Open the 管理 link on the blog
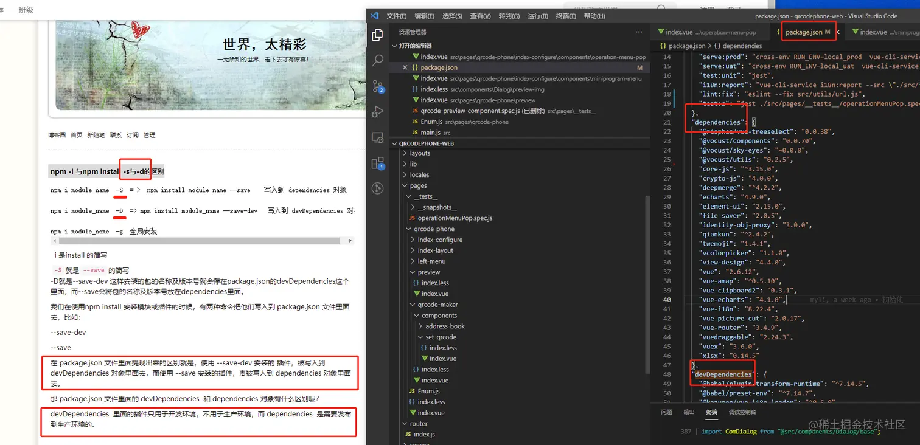Viewport: 920px width, 445px height. (149, 135)
